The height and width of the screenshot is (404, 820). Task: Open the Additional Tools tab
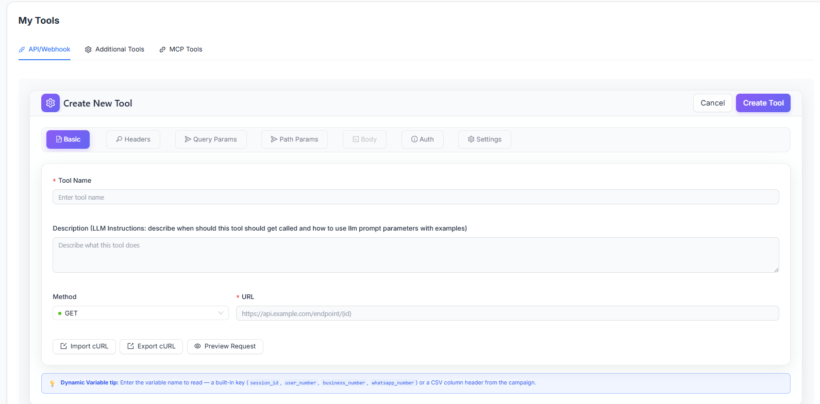click(114, 49)
